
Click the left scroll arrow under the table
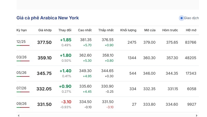18,115
